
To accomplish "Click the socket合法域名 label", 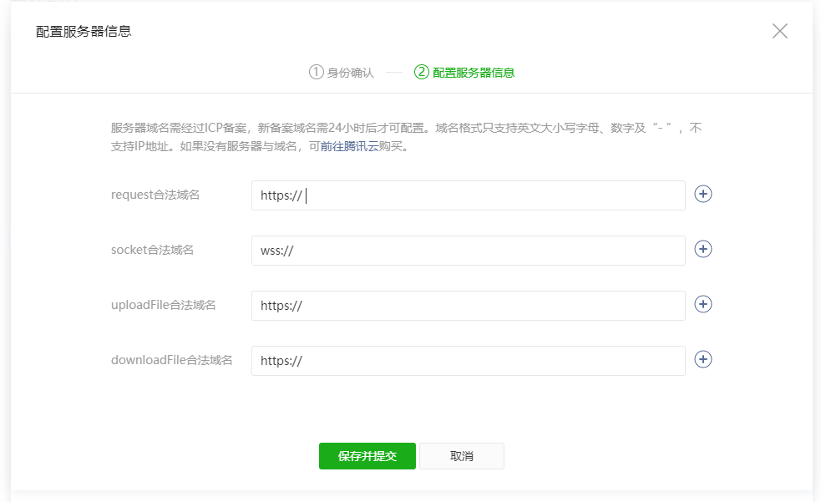I will click(152, 250).
